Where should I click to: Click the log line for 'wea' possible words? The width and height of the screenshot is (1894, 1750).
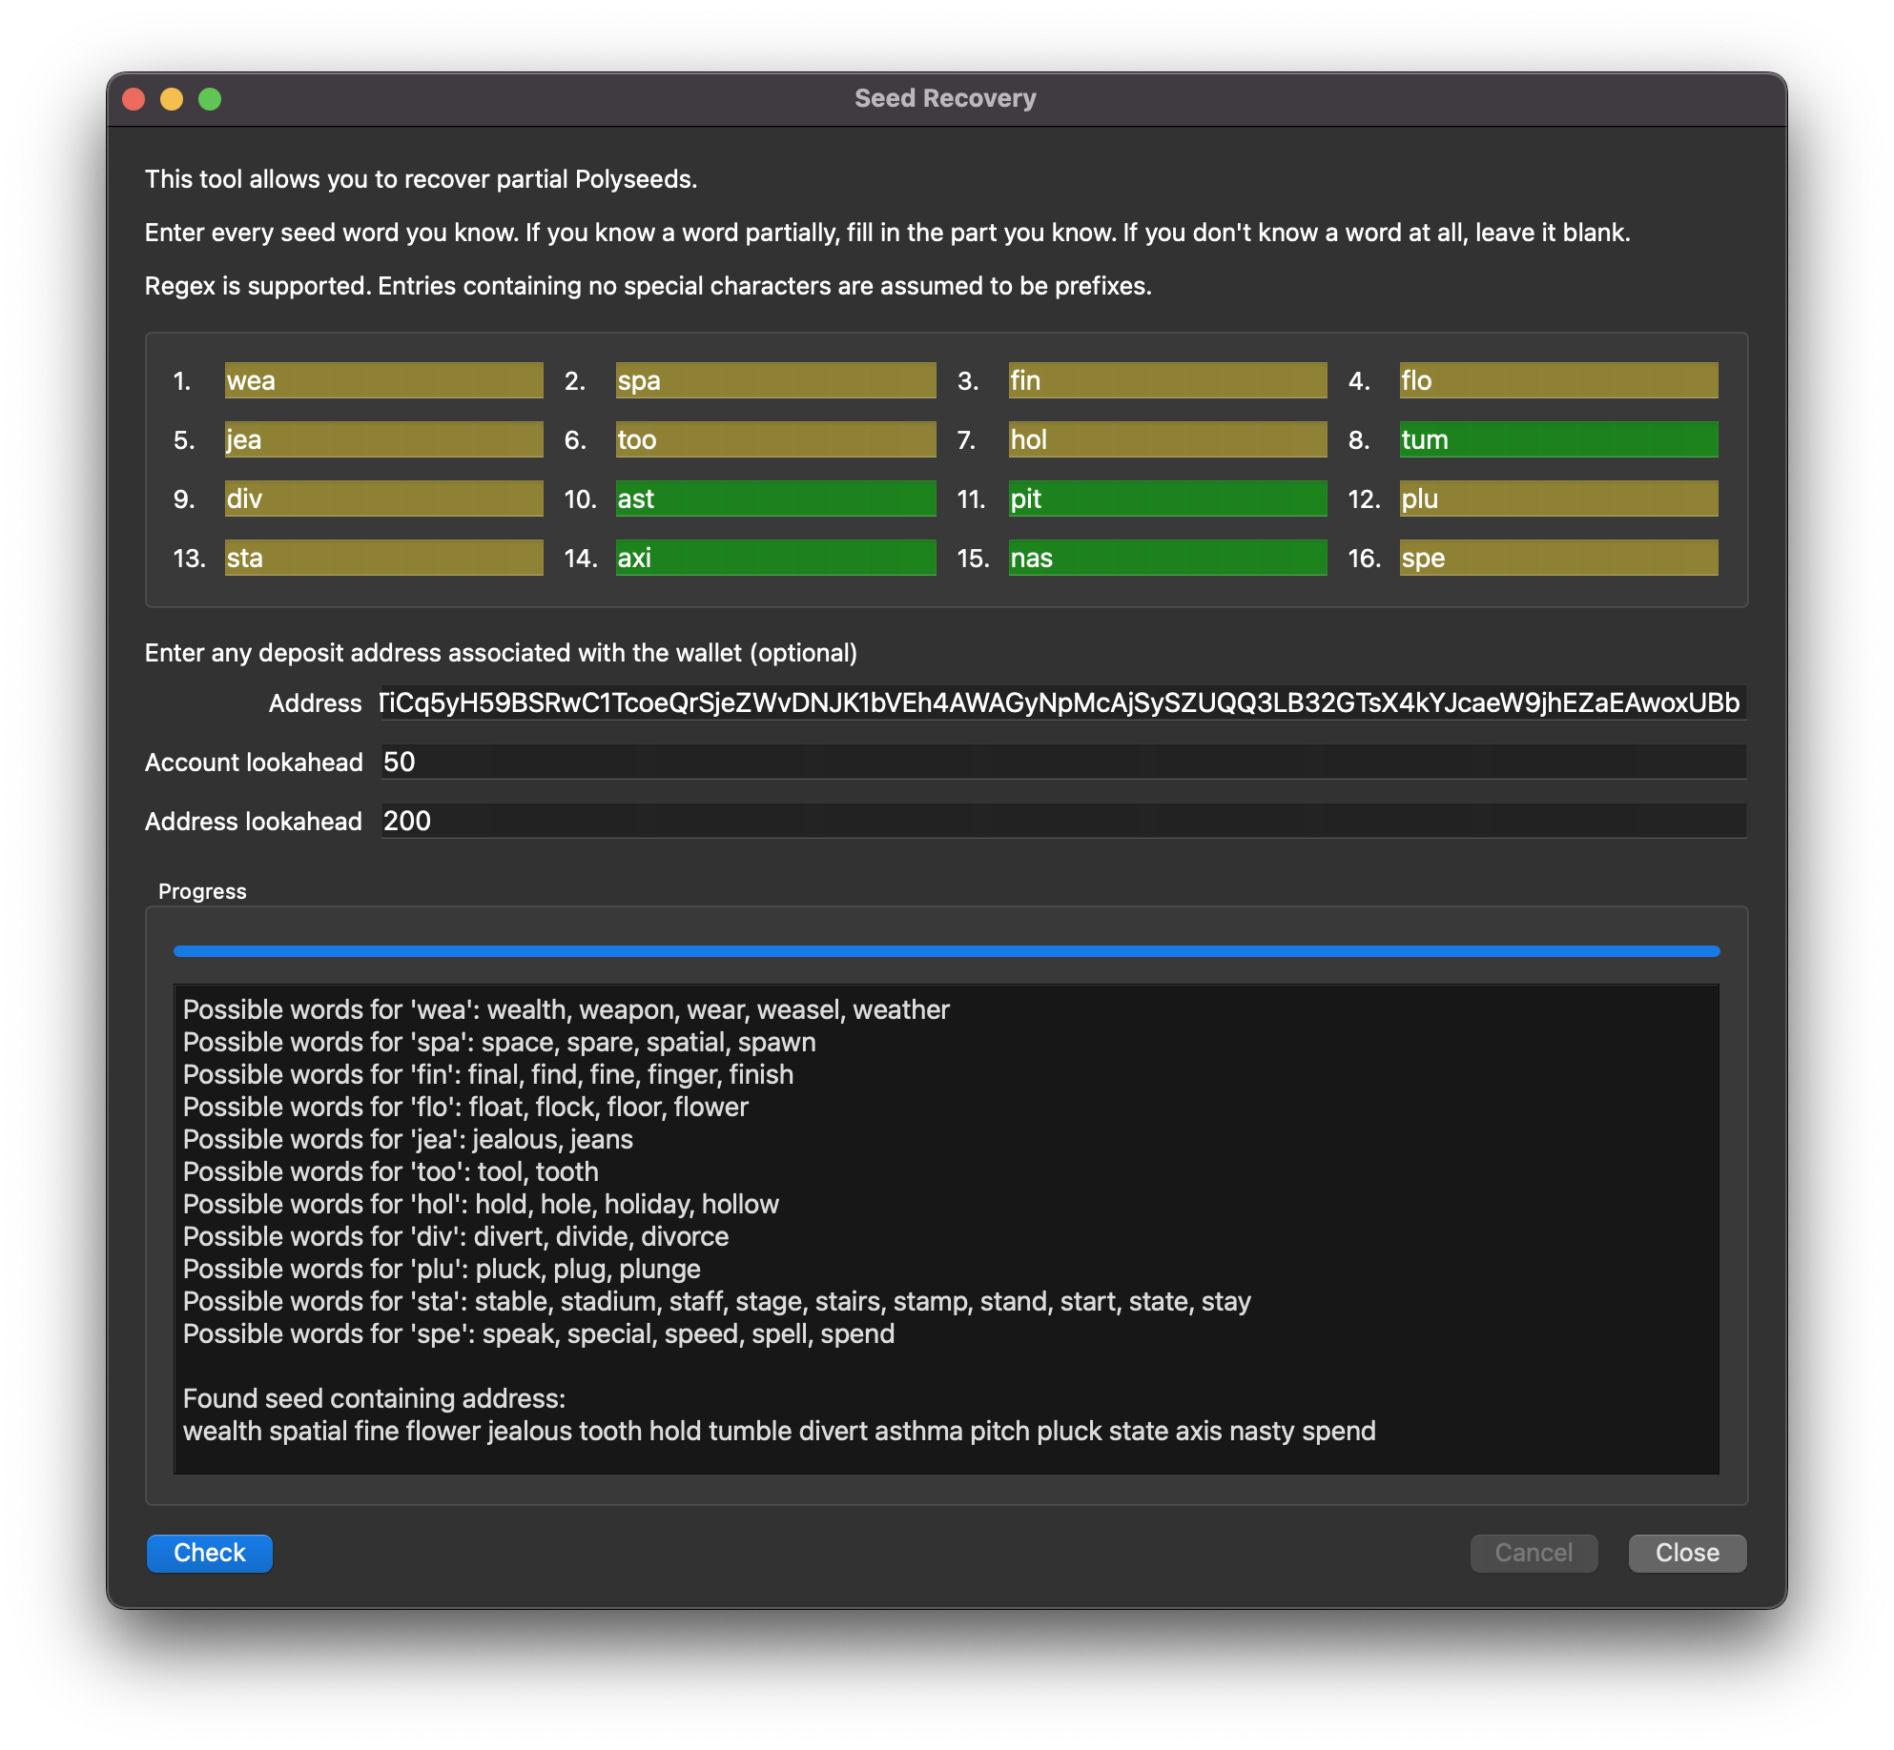click(x=566, y=1009)
